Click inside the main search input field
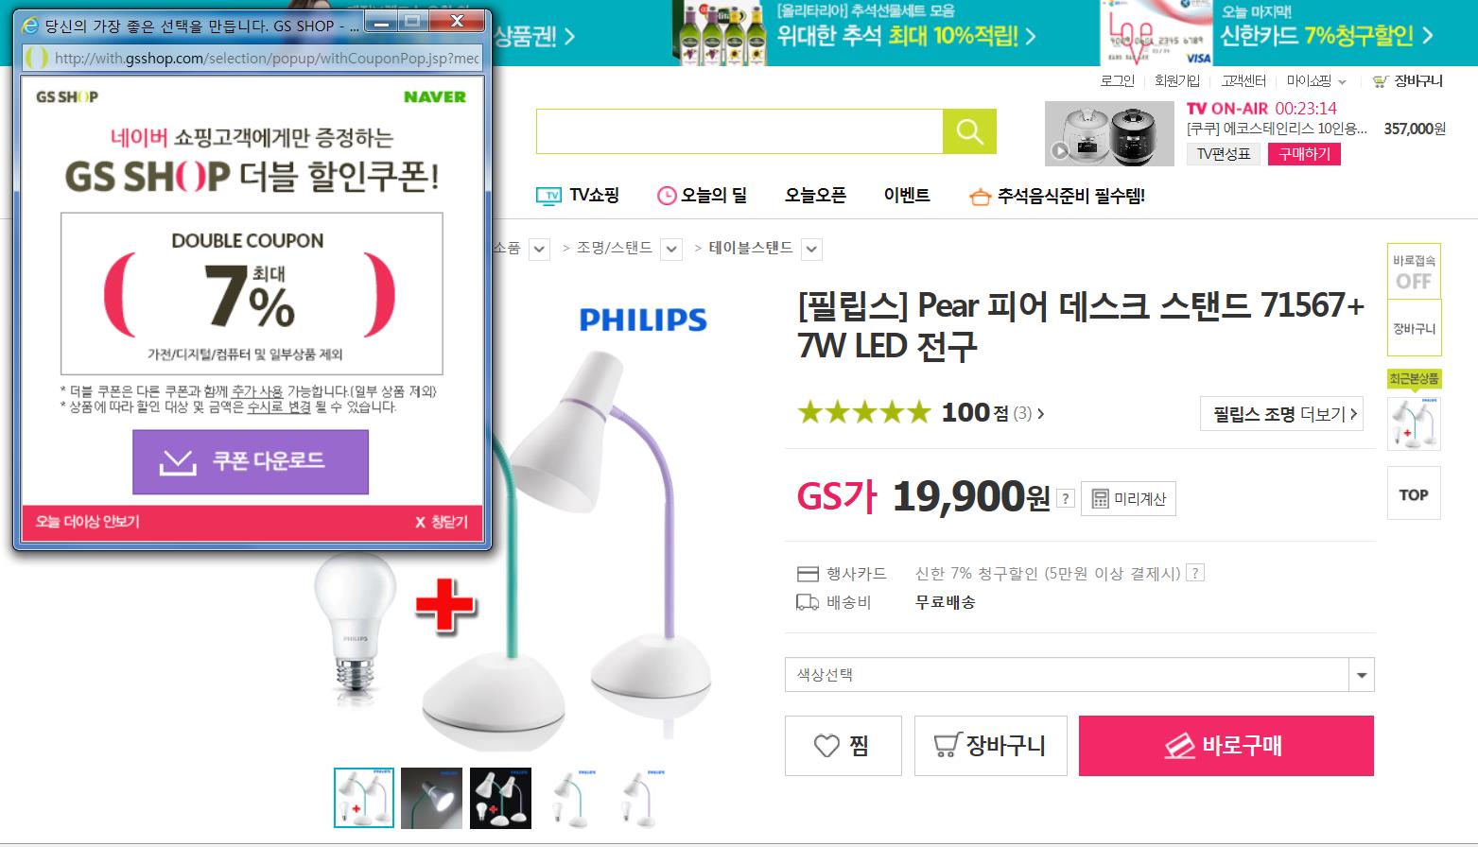 click(739, 131)
